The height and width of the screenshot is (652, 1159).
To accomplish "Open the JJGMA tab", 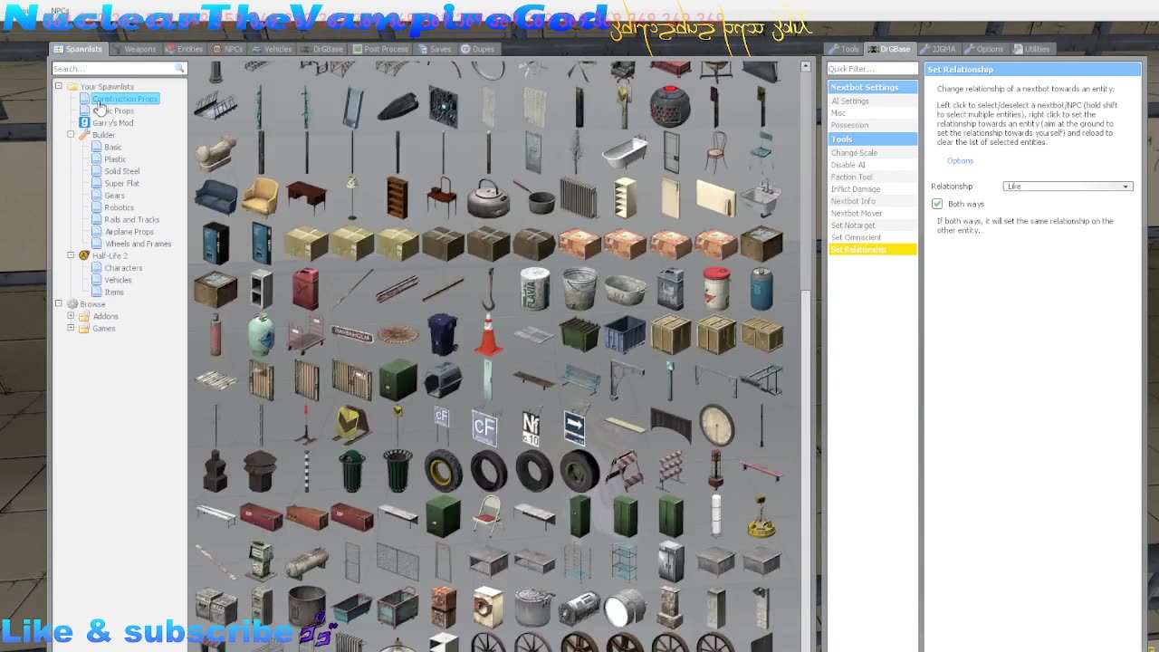I will pos(938,49).
